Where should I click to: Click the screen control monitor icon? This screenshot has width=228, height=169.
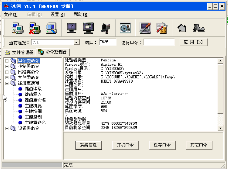coord(89,28)
